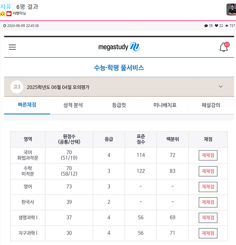Click the megastudy logo
The height and width of the screenshot is (245, 236).
click(x=119, y=47)
